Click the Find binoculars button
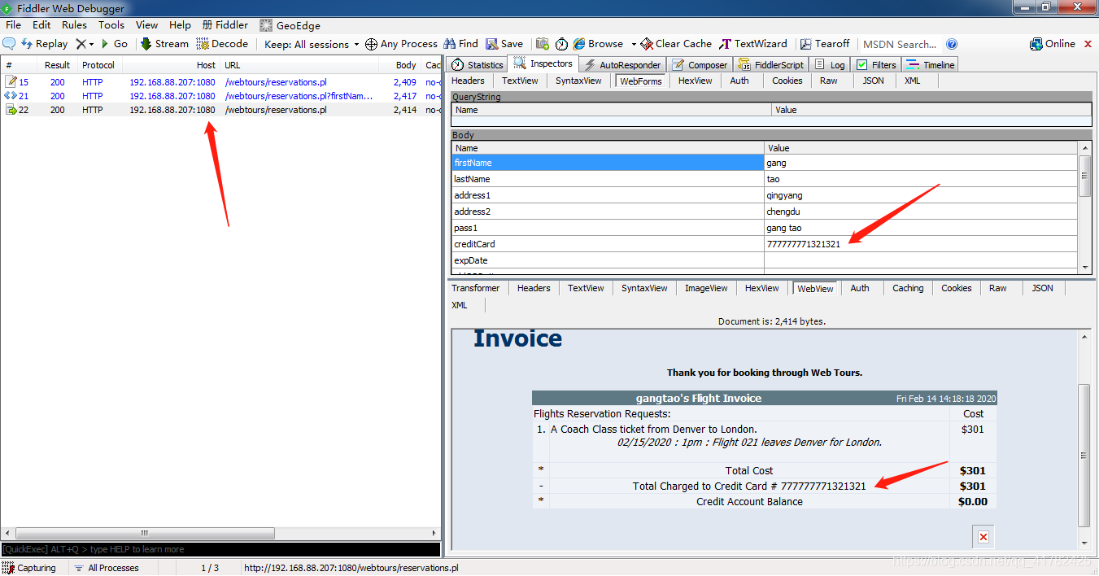Image resolution: width=1099 pixels, height=576 pixels. 460,44
